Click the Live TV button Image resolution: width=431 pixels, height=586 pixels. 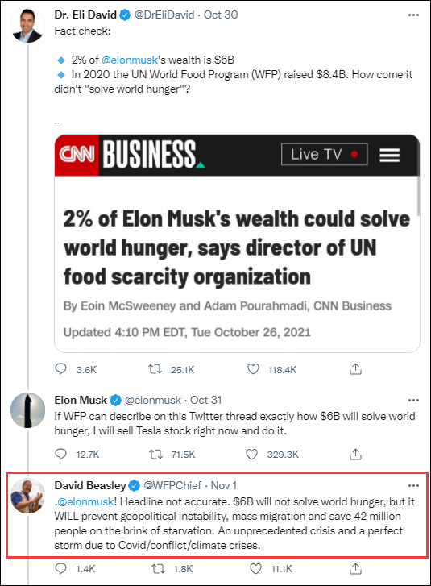point(324,154)
